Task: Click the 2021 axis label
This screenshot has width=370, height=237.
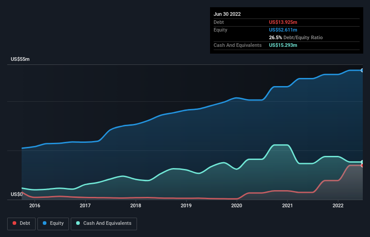Action: pos(288,205)
